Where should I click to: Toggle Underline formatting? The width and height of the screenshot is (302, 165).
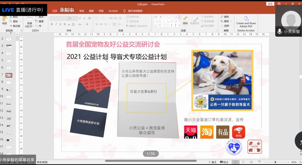pyautogui.click(x=60, y=24)
